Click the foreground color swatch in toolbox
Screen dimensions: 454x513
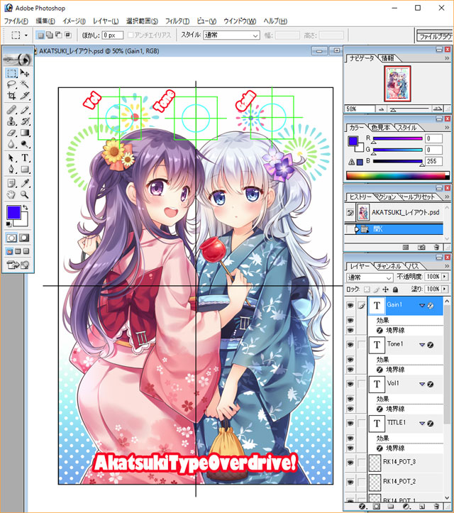click(13, 212)
